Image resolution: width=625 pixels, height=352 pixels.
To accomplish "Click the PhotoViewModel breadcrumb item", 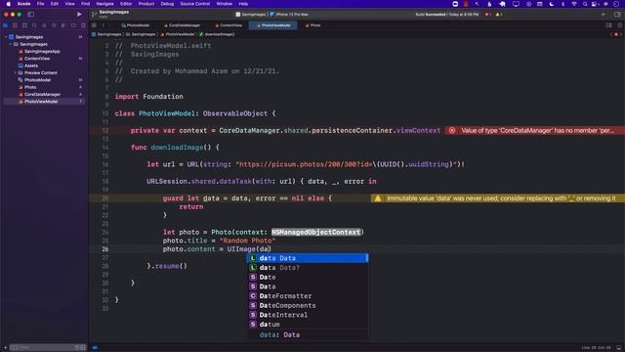I will point(178,34).
